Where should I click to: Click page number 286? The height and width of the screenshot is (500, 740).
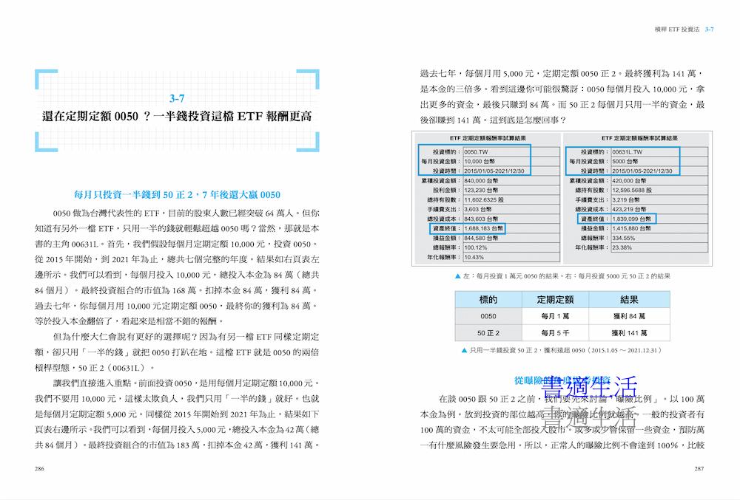(x=40, y=468)
